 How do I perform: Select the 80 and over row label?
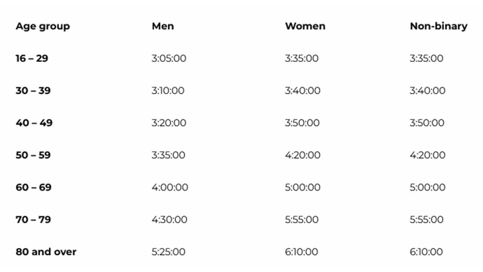[x=46, y=252]
